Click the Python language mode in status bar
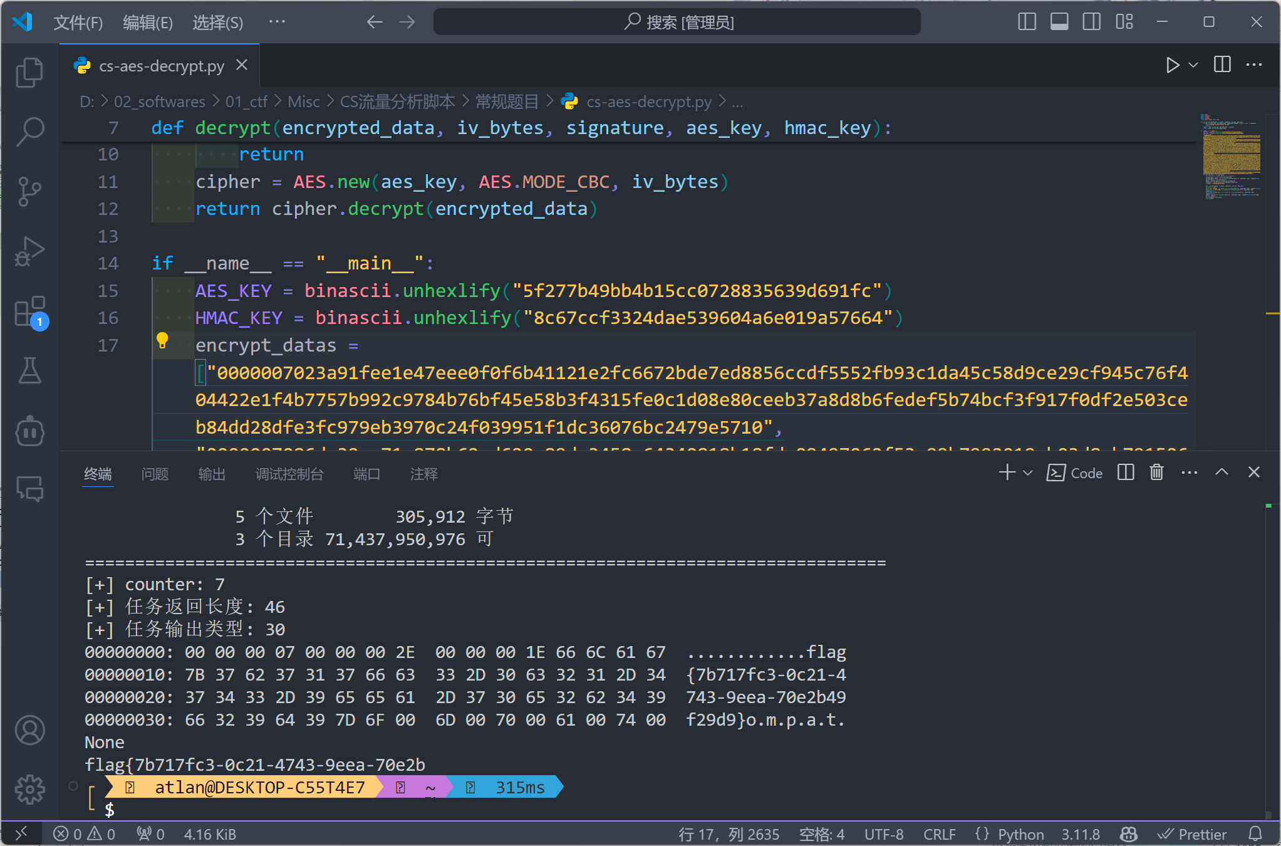This screenshot has width=1281, height=846. coord(1020,834)
